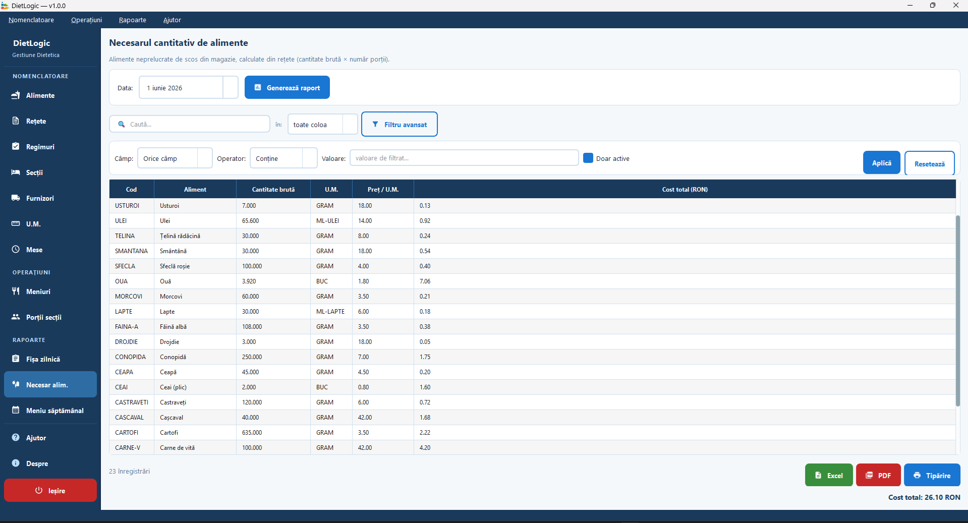This screenshot has width=968, height=523.
Task: Open Alimente from the sidebar
Action: (x=50, y=95)
